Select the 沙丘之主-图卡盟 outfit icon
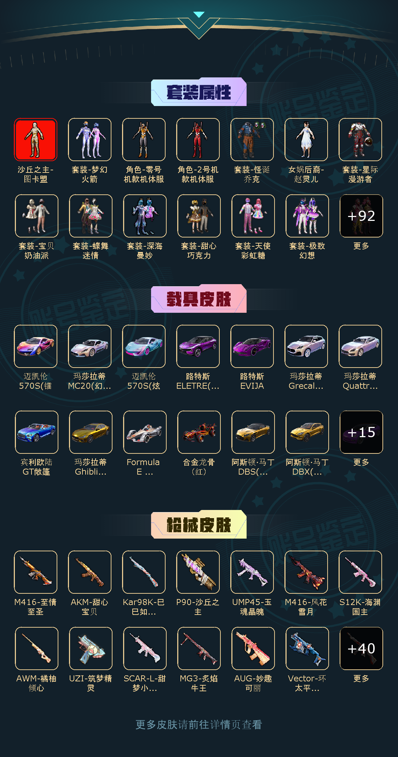This screenshot has width=398, height=757. tap(35, 140)
